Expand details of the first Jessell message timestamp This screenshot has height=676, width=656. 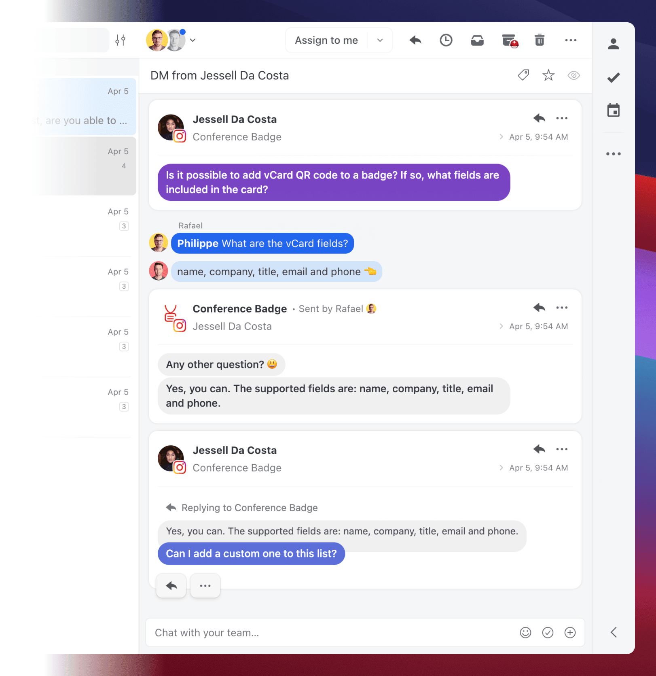tap(501, 137)
